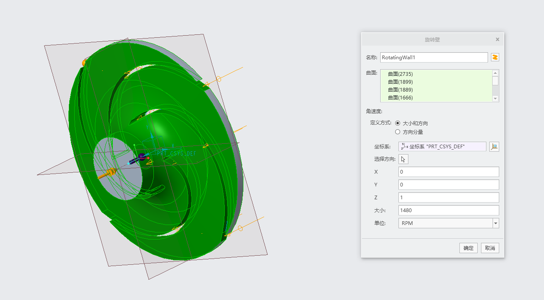Close the 旋转壁 dialog with X
The image size is (544, 300).
pyautogui.click(x=497, y=39)
